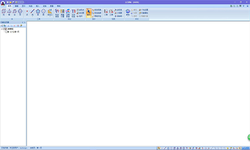This screenshot has width=250, height=150.
Task: Click the last icon in object browser toolbar
Action: click(x=21, y=26)
